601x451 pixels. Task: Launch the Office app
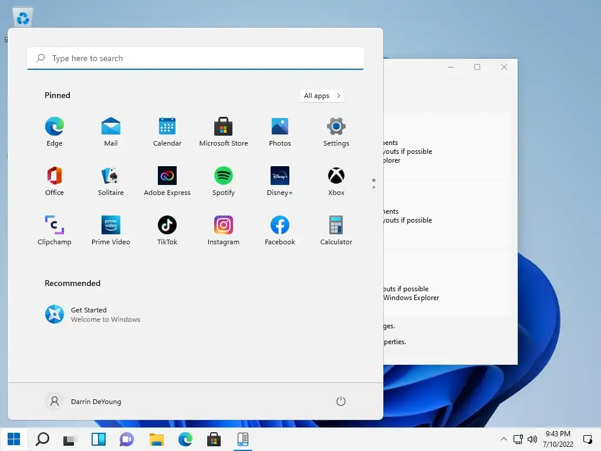55,181
